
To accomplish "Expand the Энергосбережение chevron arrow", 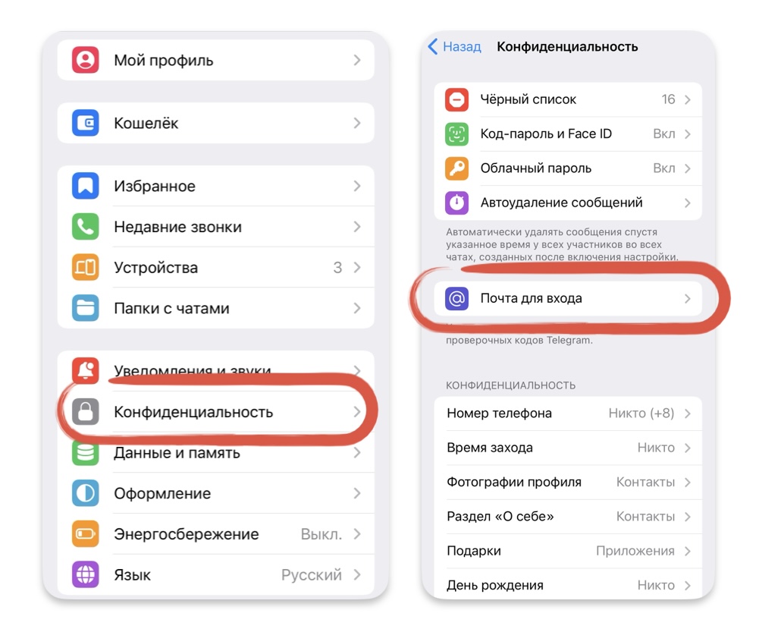I will pos(357,534).
